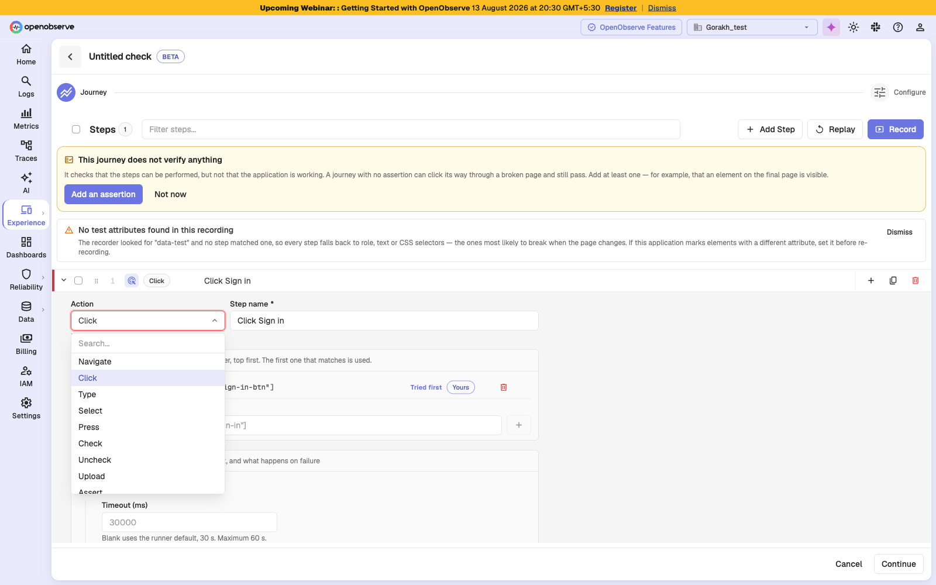The height and width of the screenshot is (585, 936).
Task: Click the Yours selector badge
Action: [461, 387]
